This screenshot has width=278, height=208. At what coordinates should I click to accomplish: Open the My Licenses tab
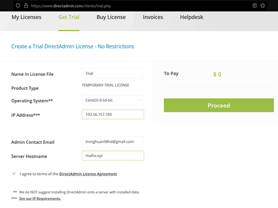(x=27, y=17)
